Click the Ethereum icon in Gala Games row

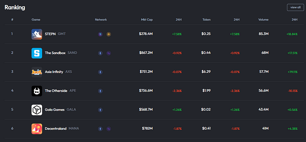click(x=100, y=110)
